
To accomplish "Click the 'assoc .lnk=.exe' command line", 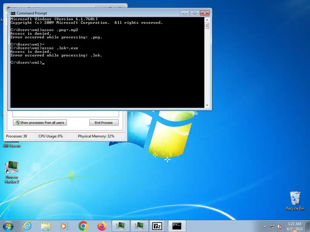I will 44,48.
